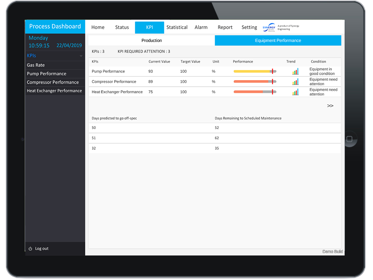Screen dimensions: 373x280
Task: Open the Alarm menu item
Action: pos(201,27)
